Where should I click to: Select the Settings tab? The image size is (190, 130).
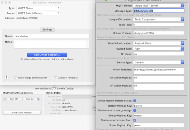pyautogui.click(x=47, y=29)
